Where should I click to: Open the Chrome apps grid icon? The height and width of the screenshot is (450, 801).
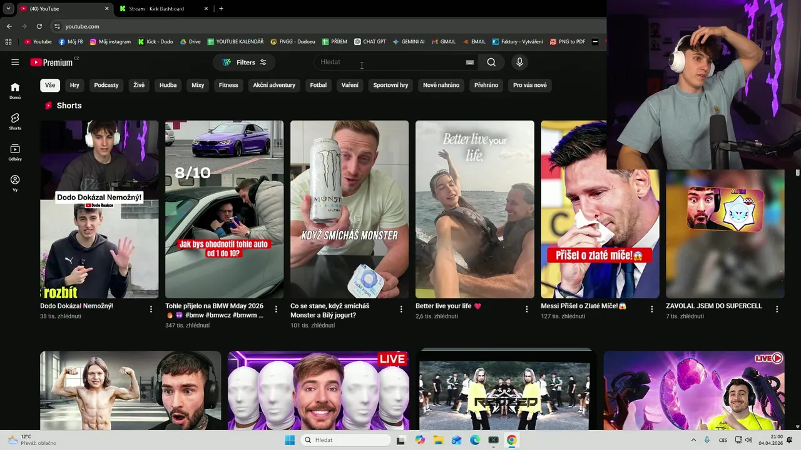coord(9,42)
